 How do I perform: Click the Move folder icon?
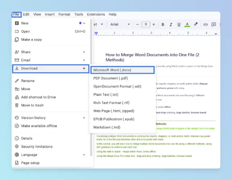17,89
